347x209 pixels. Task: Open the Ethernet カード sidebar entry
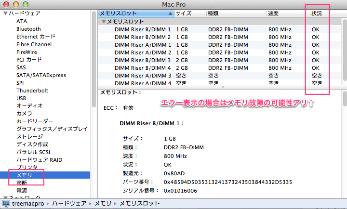pos(36,37)
